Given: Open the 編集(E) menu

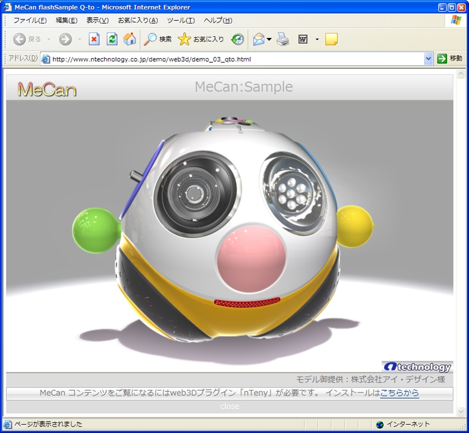Looking at the screenshot, I should point(67,20).
